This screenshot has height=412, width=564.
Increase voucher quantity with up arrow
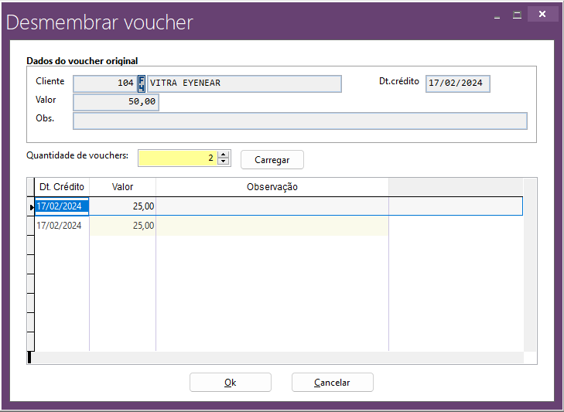click(x=224, y=154)
